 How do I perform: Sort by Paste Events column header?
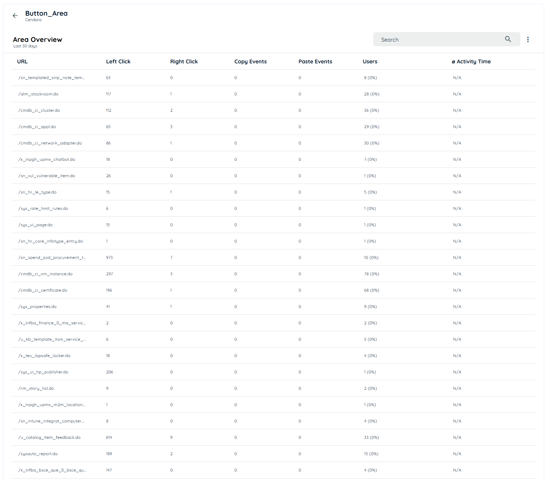pyautogui.click(x=315, y=61)
